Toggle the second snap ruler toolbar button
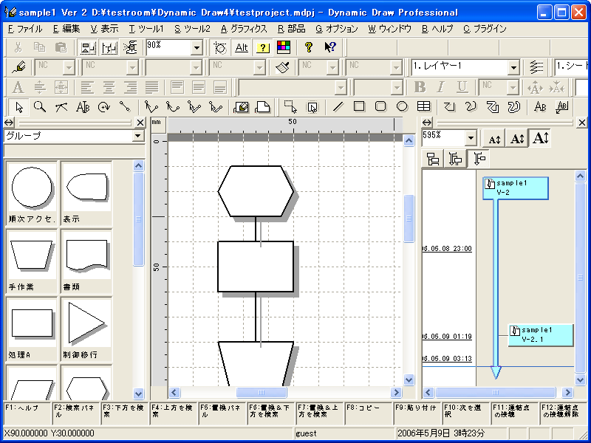Viewport: 591px width, 443px height. (x=109, y=47)
